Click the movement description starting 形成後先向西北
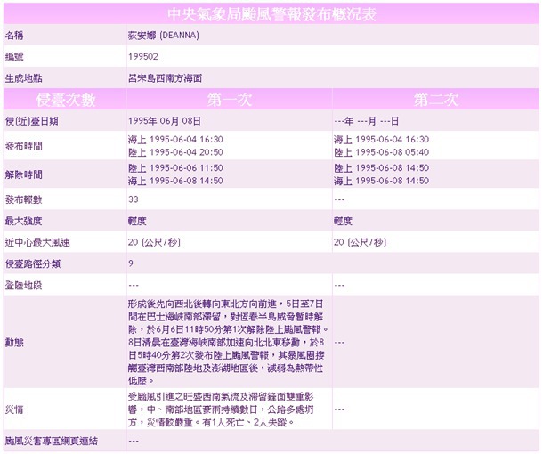 click(228, 343)
